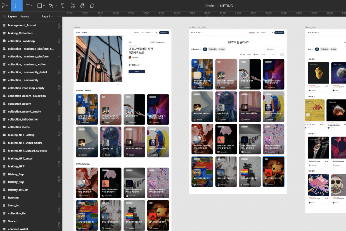346x231 pixels.
Task: Open the Page 1 pages dropdown
Action: (x=47, y=16)
